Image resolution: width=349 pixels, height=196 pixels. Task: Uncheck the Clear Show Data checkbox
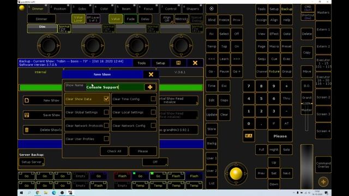coord(106,99)
